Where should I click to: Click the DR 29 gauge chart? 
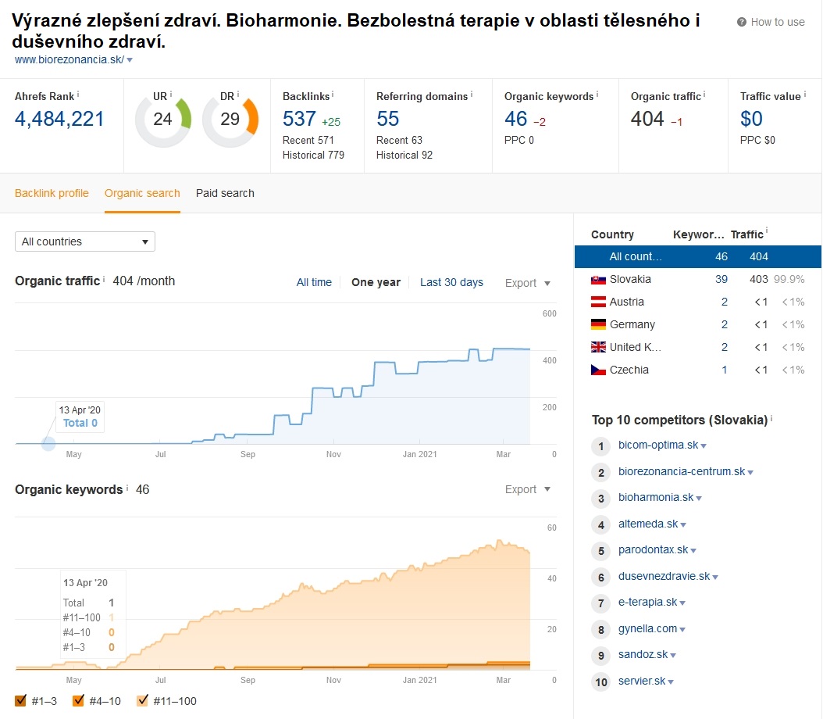[230, 120]
